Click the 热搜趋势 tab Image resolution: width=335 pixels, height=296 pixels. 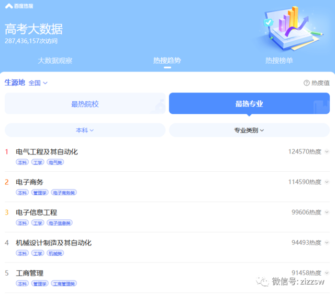click(x=167, y=61)
